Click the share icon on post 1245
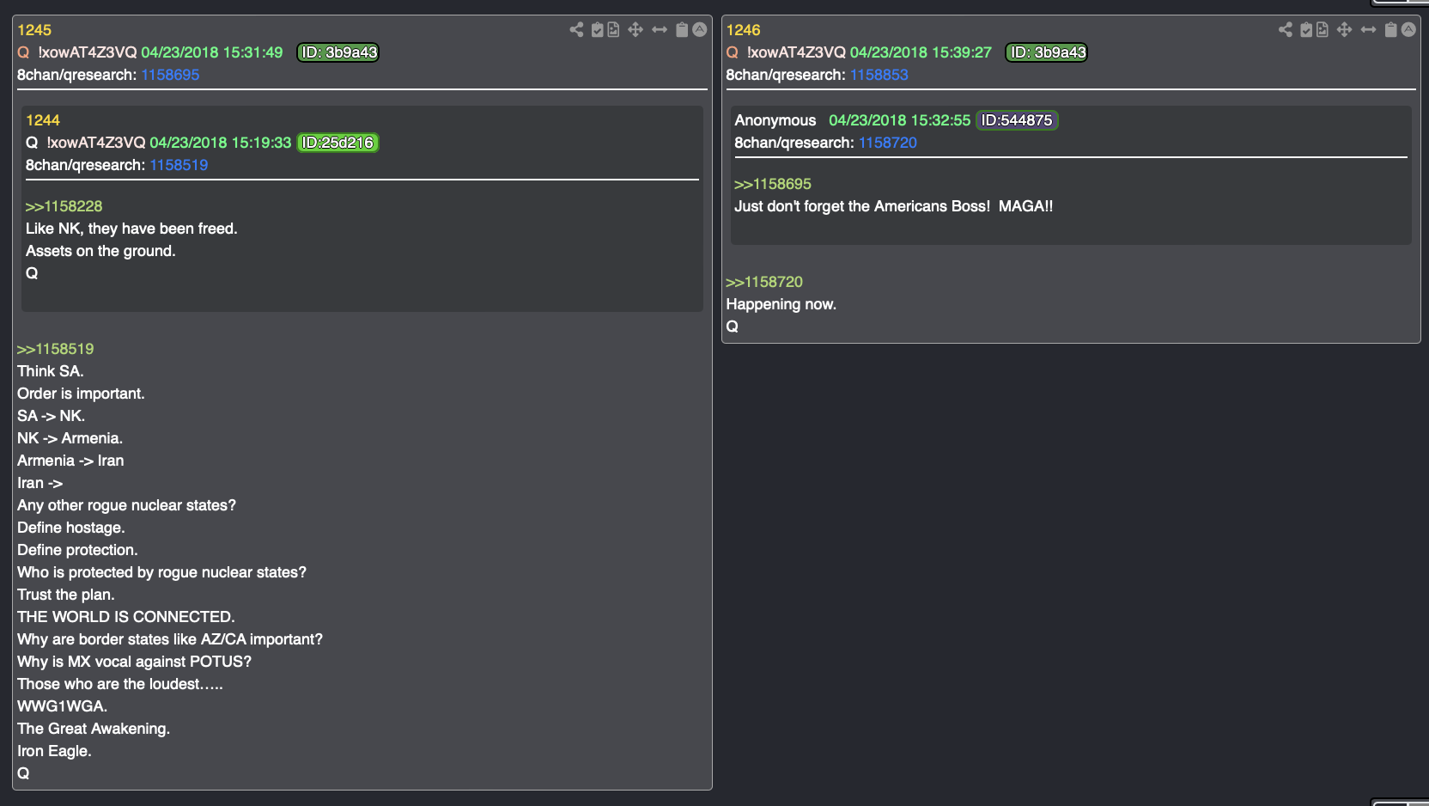The width and height of the screenshot is (1429, 806). pyautogui.click(x=576, y=30)
